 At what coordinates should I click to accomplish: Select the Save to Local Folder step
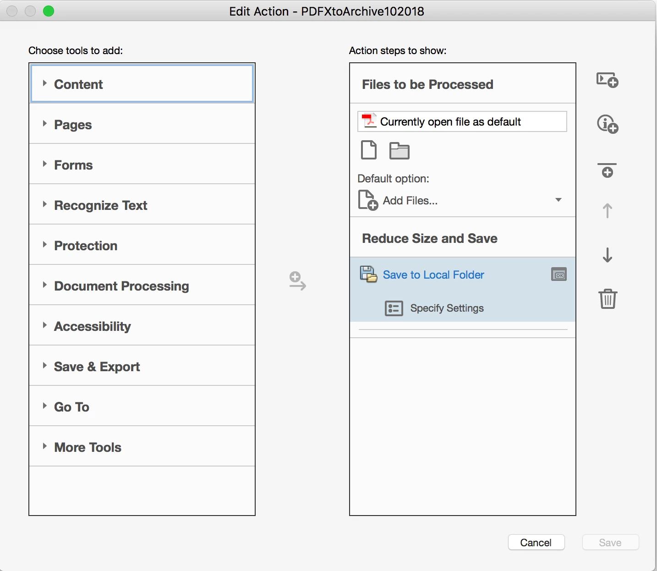pyautogui.click(x=433, y=275)
